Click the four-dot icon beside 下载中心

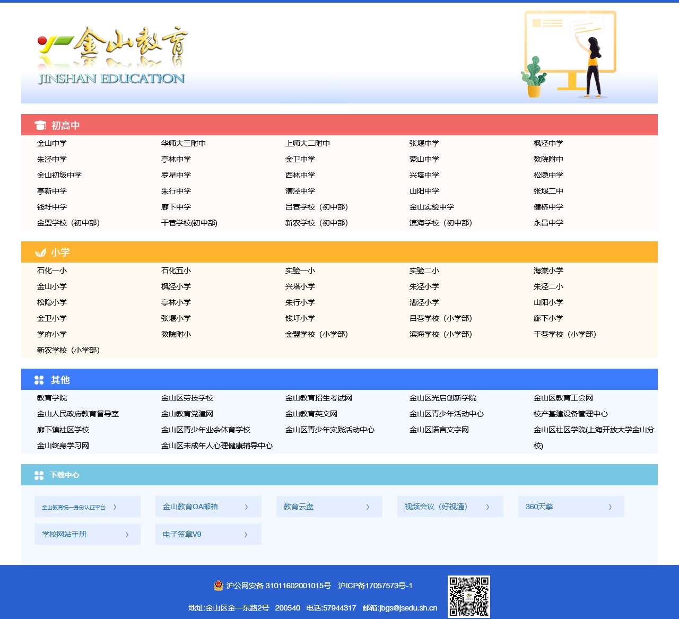coord(39,475)
